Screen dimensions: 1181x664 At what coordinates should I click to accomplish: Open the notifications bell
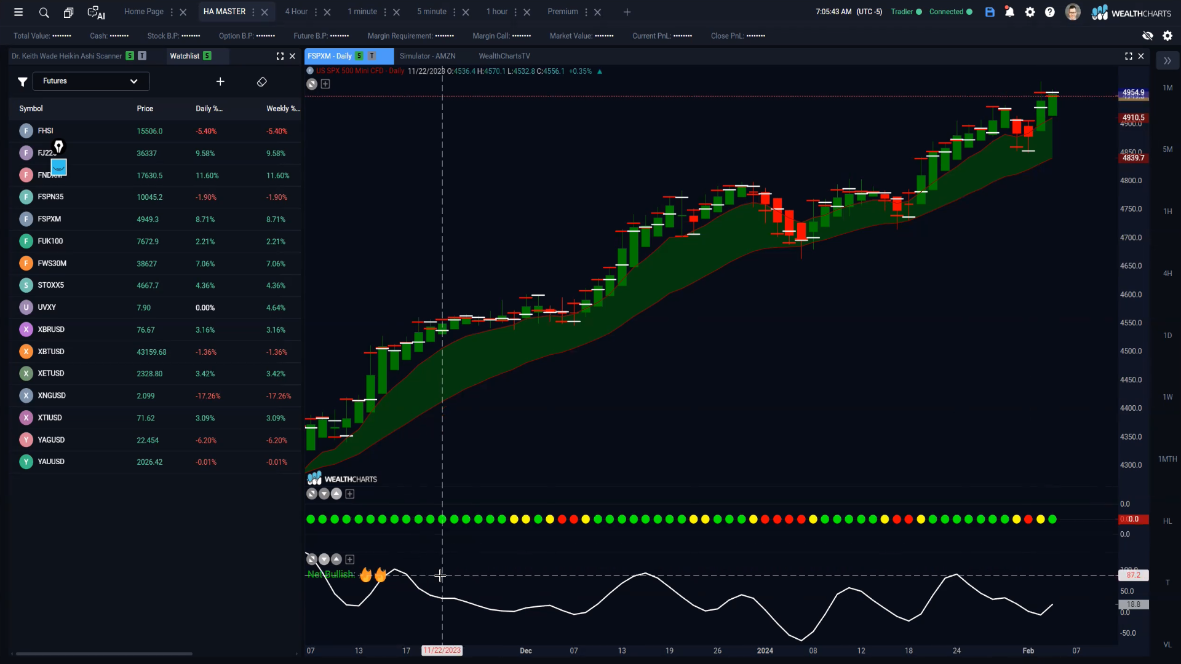pos(1009,12)
